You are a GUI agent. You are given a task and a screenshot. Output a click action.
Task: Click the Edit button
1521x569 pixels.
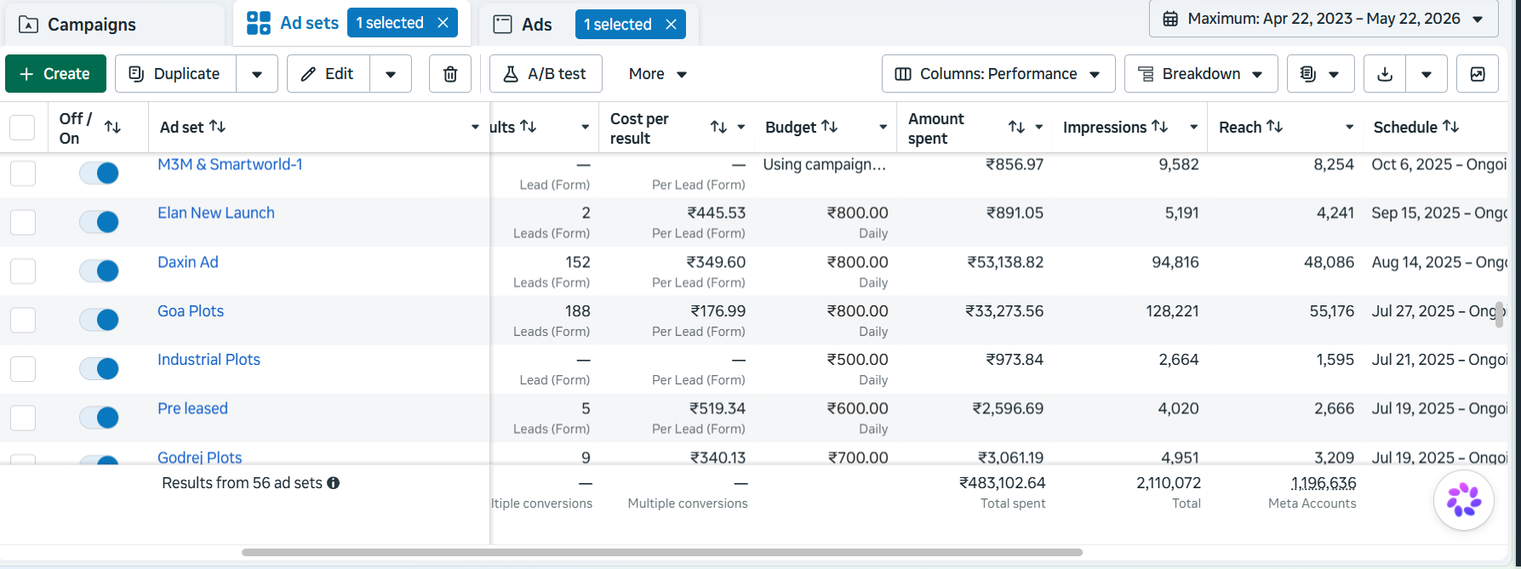point(329,74)
